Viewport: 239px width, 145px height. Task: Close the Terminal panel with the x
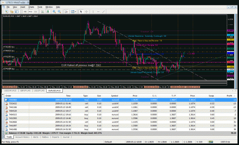3,94
